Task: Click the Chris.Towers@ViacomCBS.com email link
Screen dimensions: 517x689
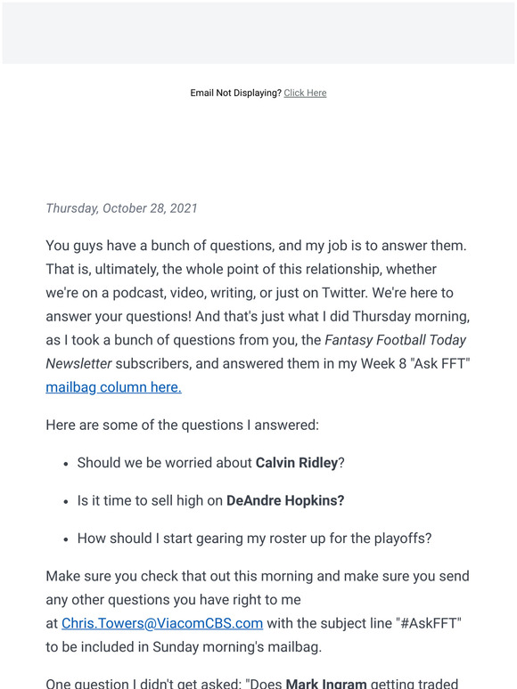Action: coord(162,623)
